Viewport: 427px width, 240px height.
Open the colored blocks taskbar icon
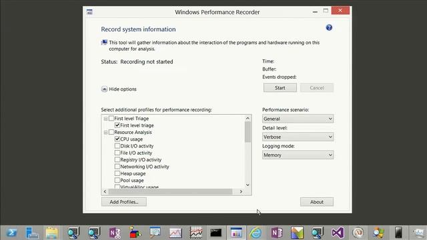tap(135, 233)
